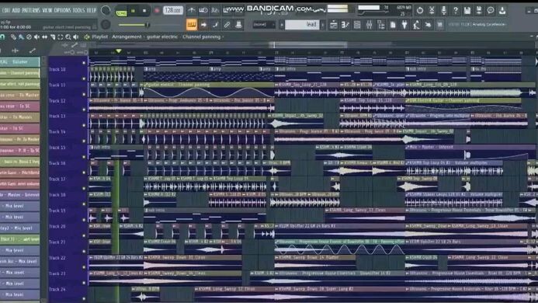Click the undo history circular arrow icon
The width and height of the screenshot is (538, 303).
[x=420, y=11]
